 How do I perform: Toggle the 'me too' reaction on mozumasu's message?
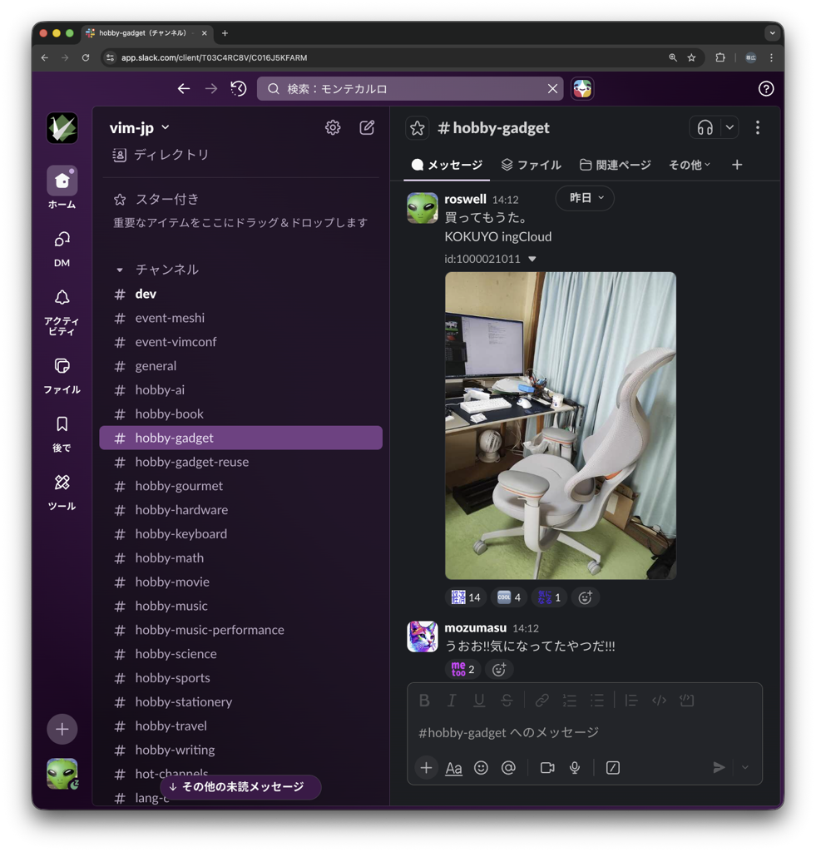(x=462, y=669)
